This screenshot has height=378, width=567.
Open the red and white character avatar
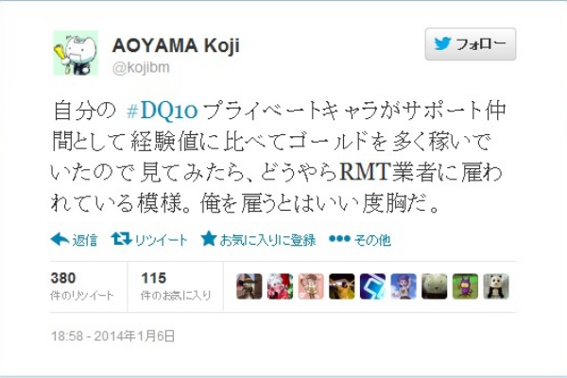(280, 286)
